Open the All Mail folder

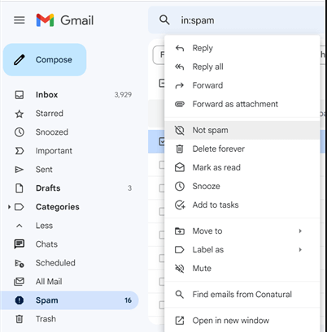point(69,282)
